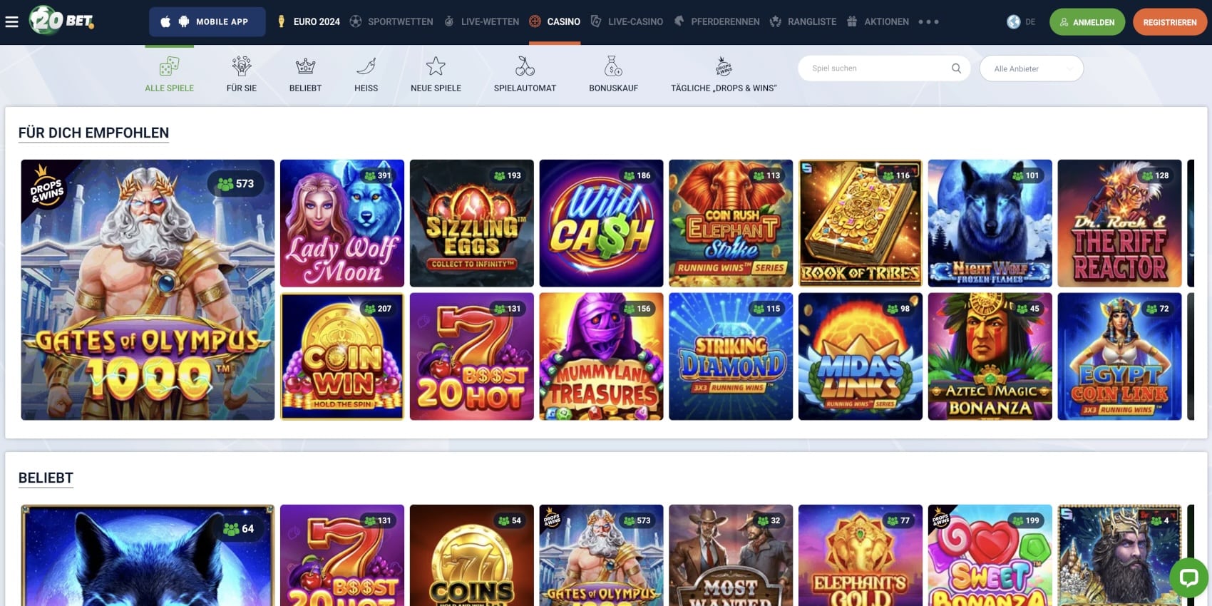Open the DE language selector
This screenshot has width=1212, height=606.
[1021, 22]
